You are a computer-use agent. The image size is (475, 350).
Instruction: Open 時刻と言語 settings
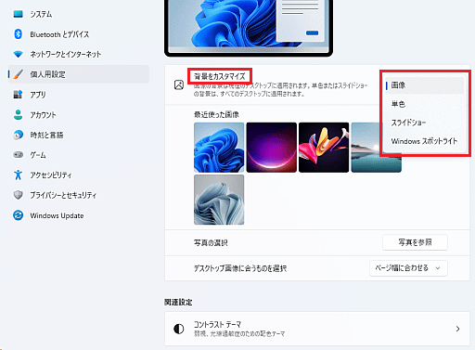(79, 135)
